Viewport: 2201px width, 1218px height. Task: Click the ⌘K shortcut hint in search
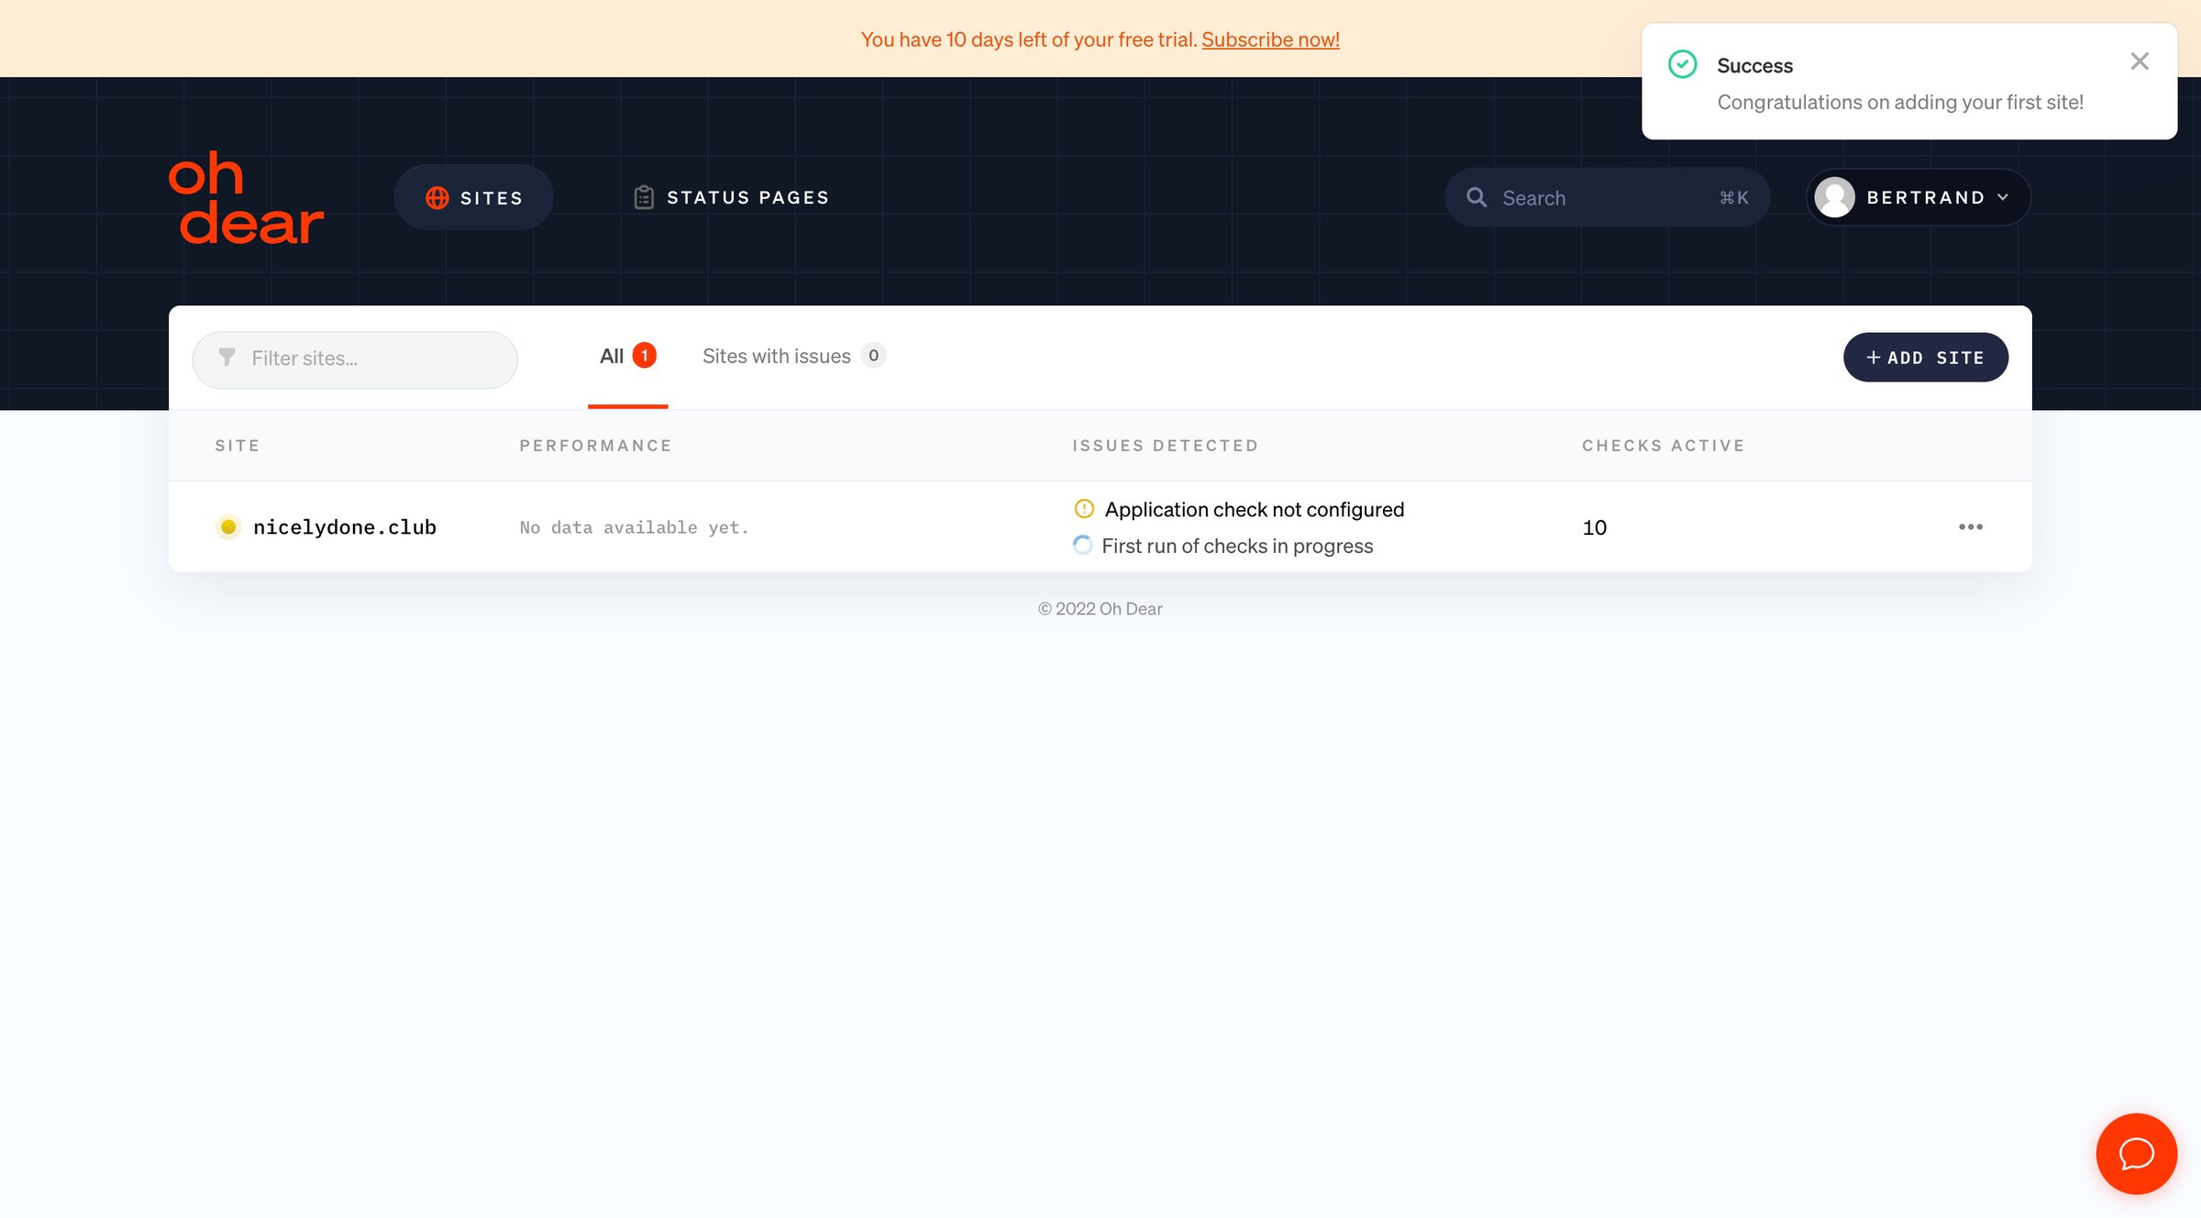pos(1734,197)
